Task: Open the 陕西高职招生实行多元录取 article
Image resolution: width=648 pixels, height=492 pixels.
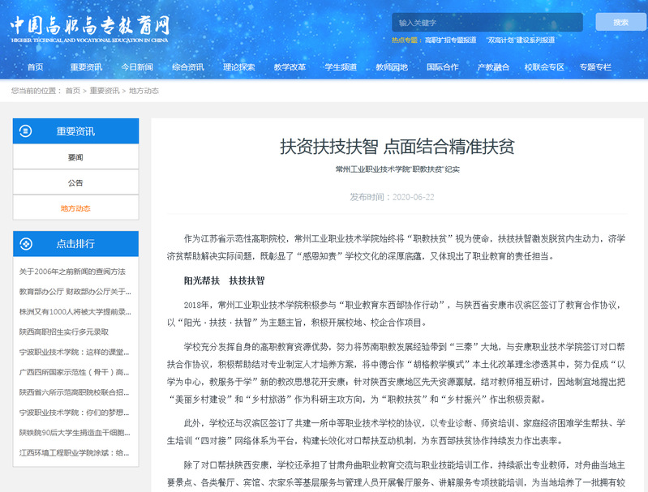Action: (x=64, y=332)
